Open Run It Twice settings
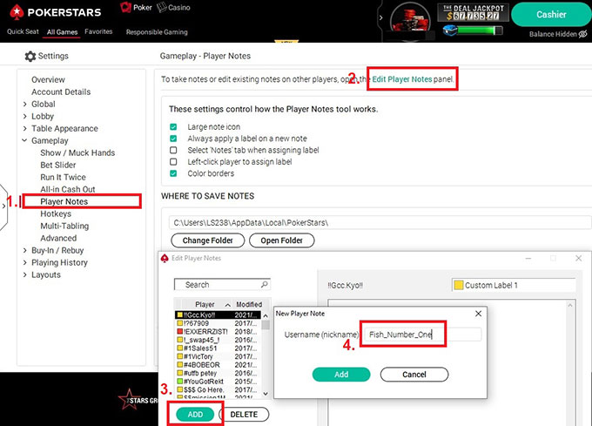 63,177
